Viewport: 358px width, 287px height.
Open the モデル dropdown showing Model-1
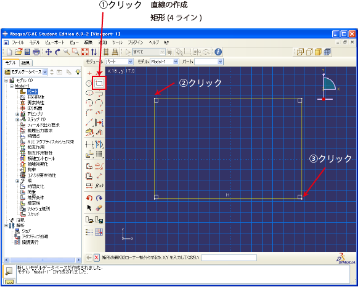click(x=164, y=62)
